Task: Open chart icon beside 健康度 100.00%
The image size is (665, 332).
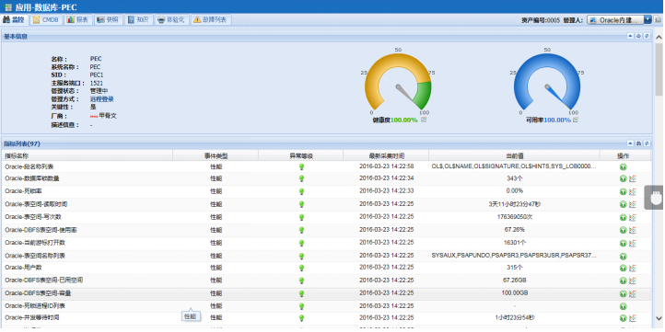Action: (x=424, y=120)
